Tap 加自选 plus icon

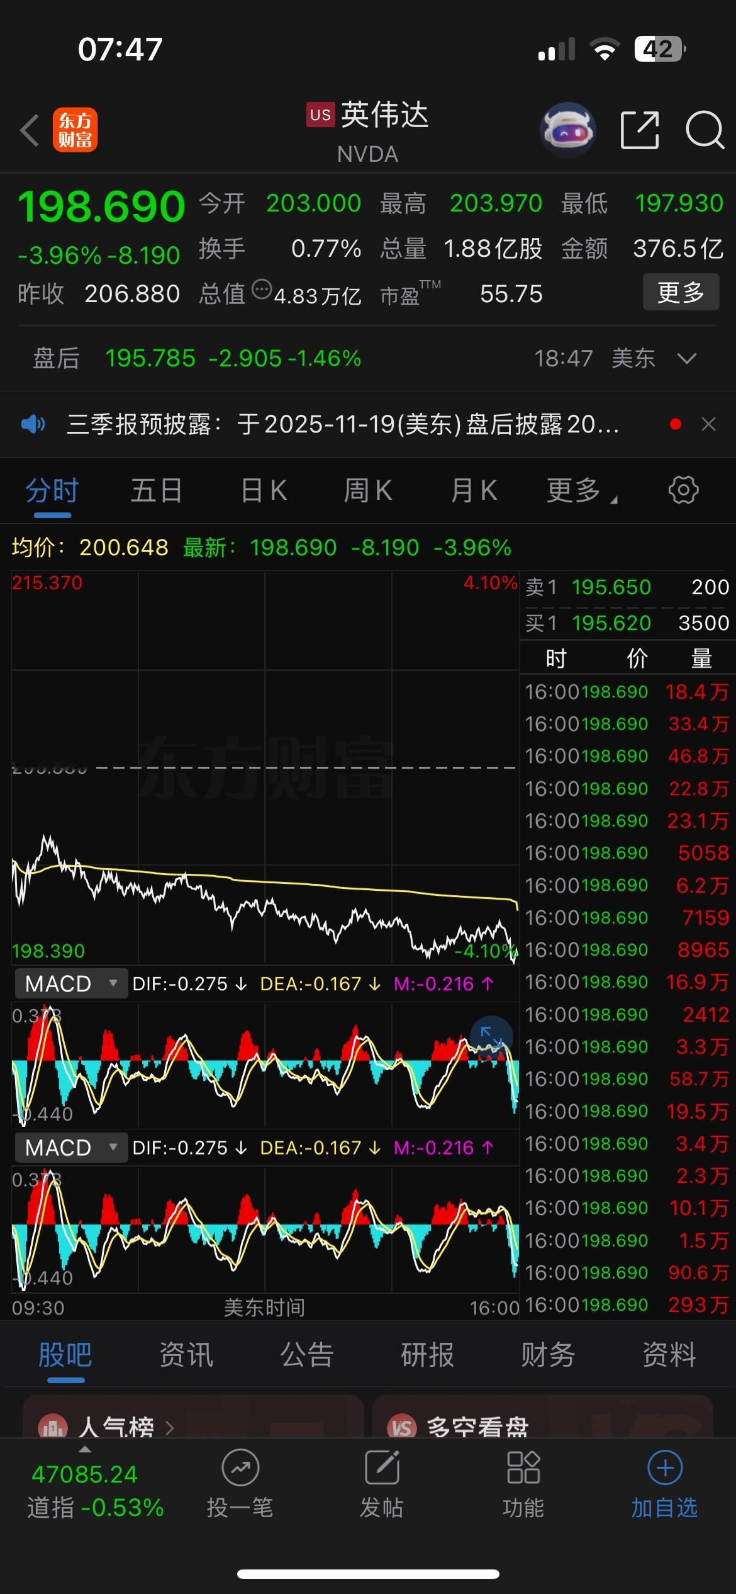tap(665, 1468)
